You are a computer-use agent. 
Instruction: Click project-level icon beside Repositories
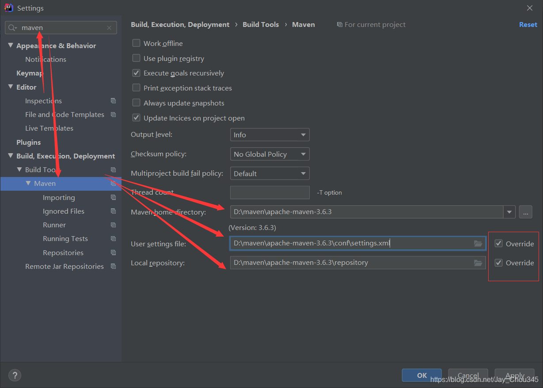(113, 252)
